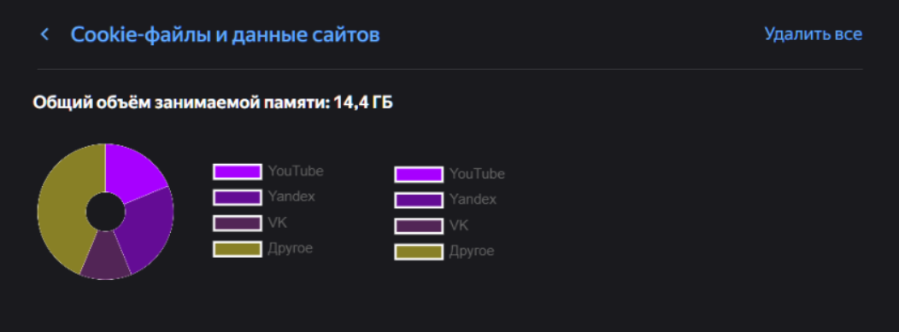The image size is (899, 332).
Task: Click the 'Yandex' label in the right legend
Action: point(473,200)
